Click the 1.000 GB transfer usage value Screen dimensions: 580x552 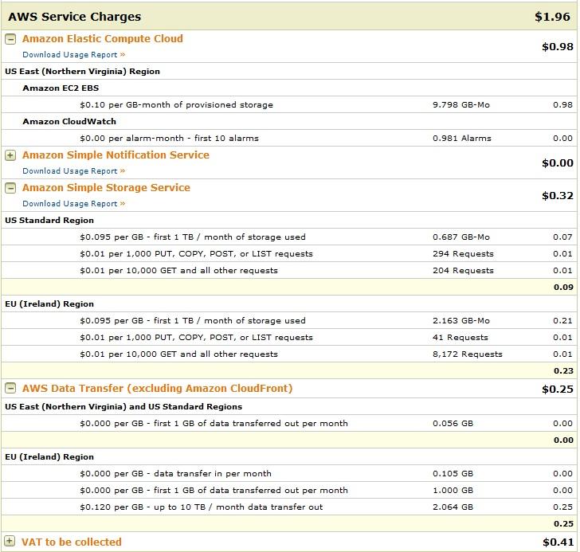tap(453, 490)
